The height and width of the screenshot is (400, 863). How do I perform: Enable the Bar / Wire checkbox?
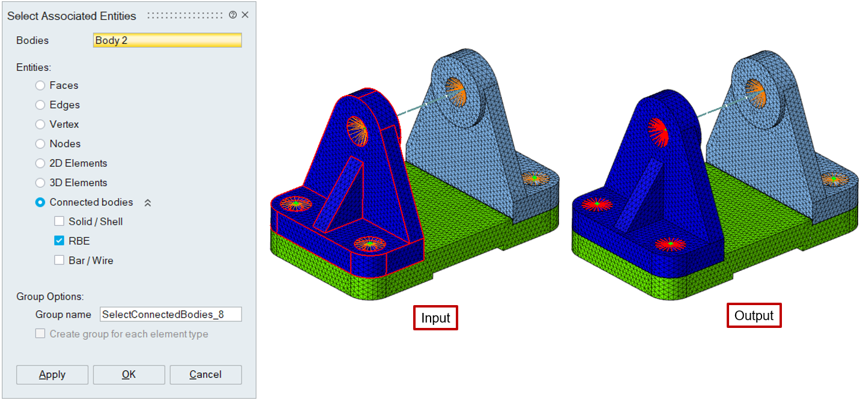click(x=59, y=261)
